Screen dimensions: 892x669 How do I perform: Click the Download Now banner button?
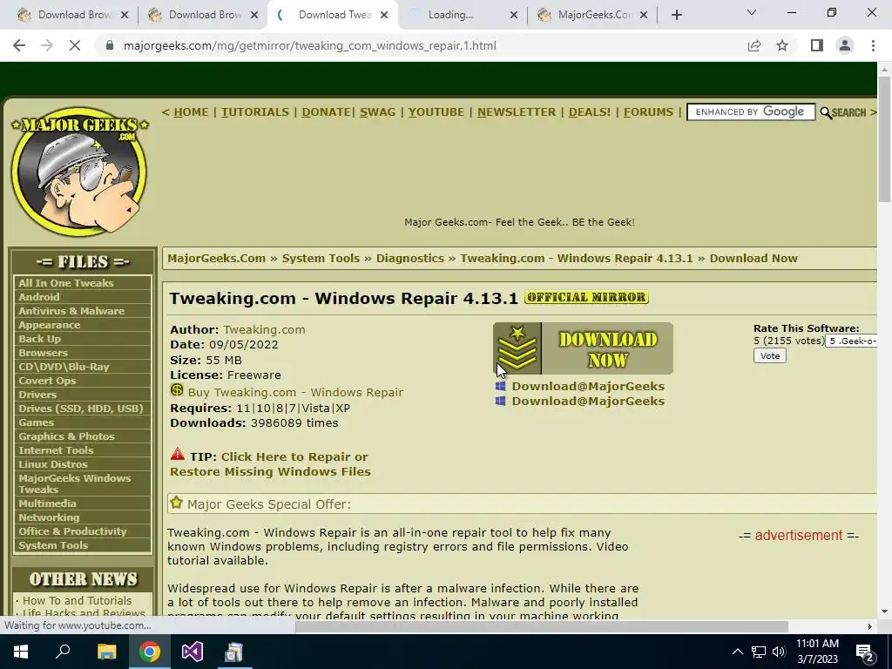[583, 348]
